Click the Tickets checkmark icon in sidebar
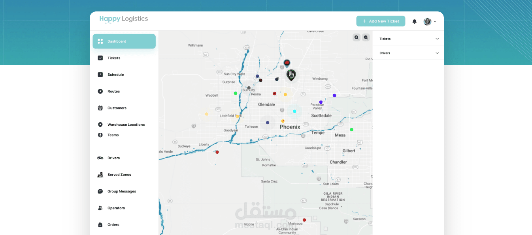The image size is (532, 235). point(100,58)
